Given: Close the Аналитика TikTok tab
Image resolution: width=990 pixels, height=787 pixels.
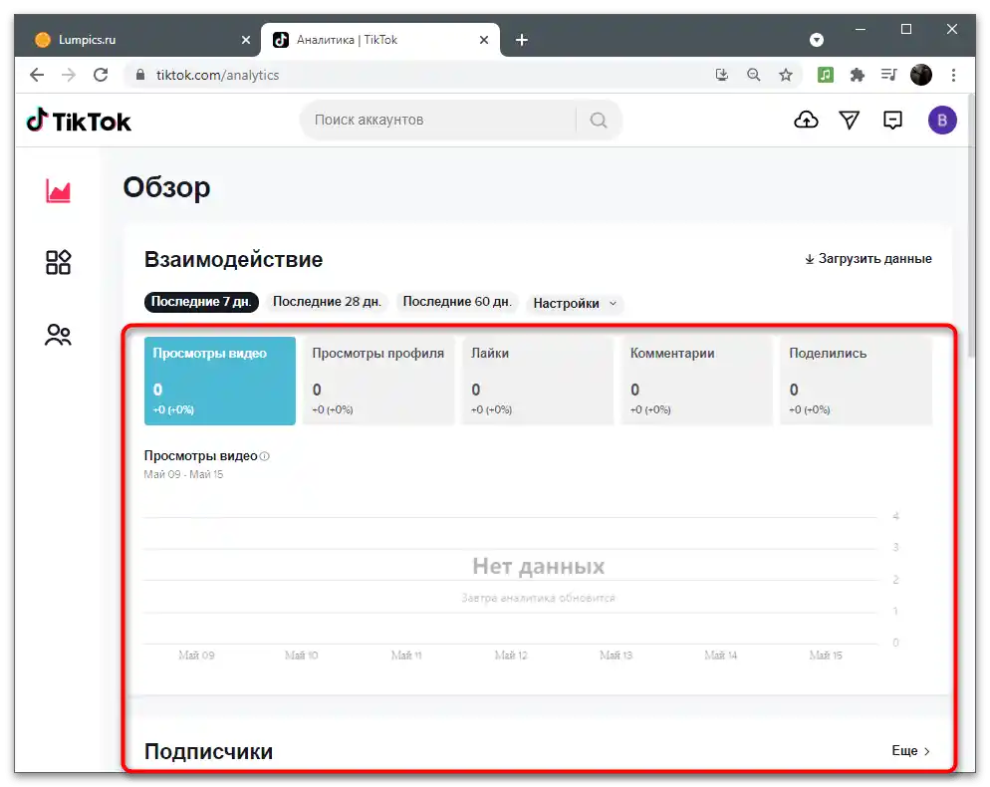Looking at the screenshot, I should click(484, 40).
